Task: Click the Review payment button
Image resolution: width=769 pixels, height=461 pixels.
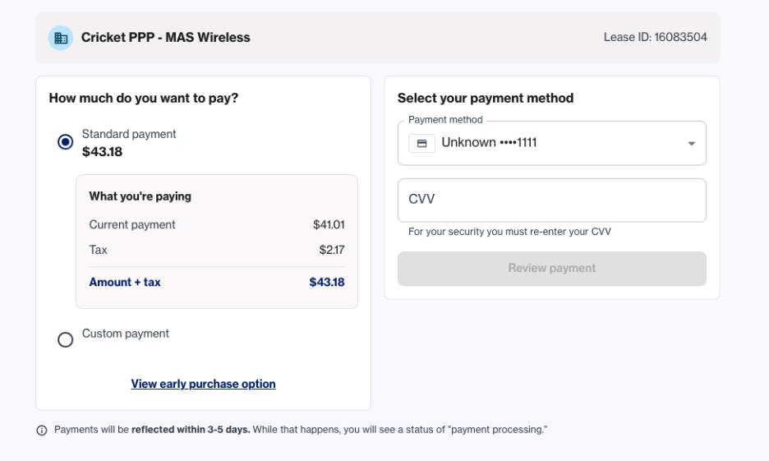Action: 552,268
